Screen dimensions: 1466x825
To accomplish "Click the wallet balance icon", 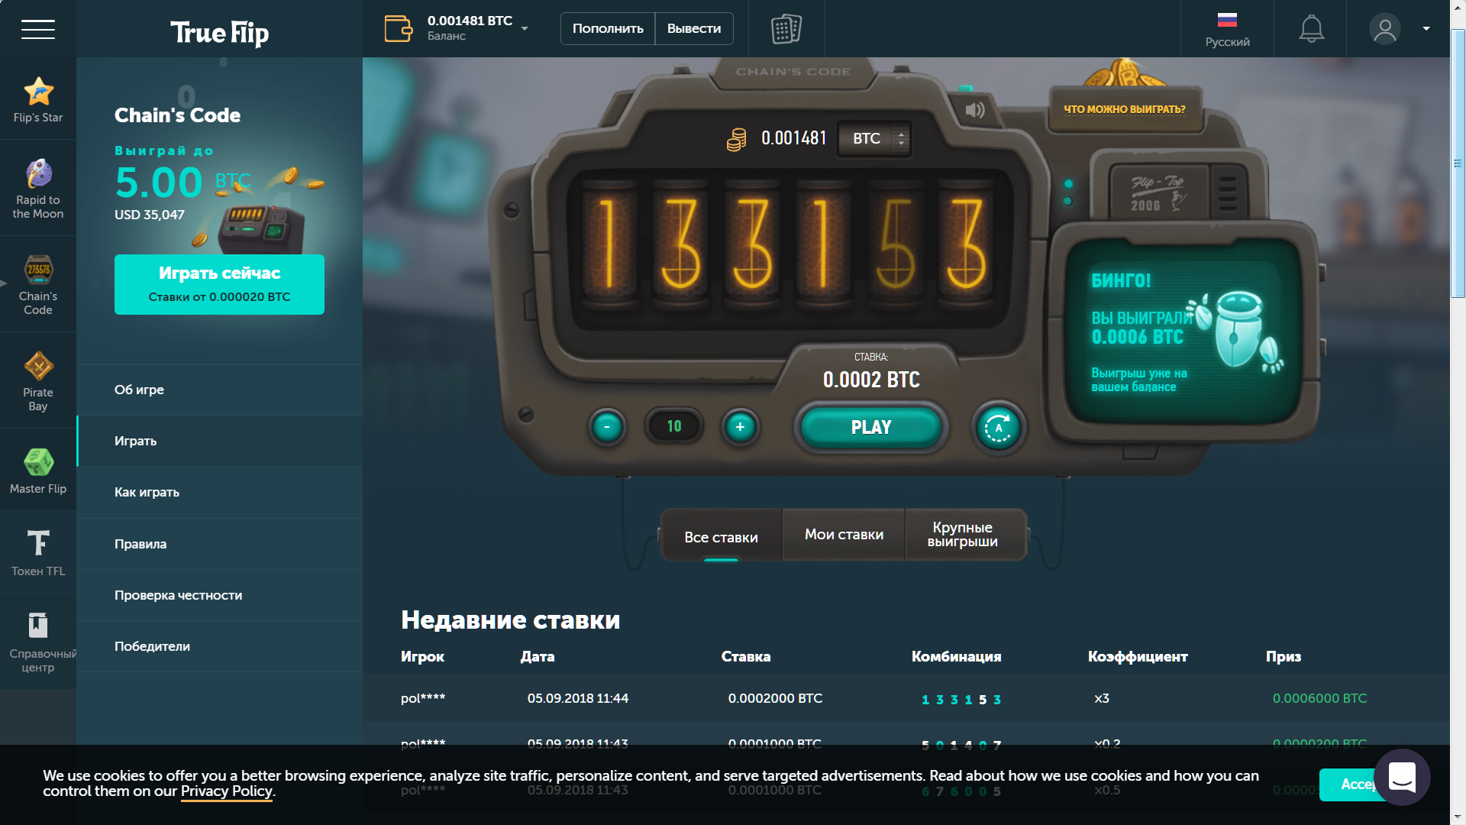I will coord(398,28).
